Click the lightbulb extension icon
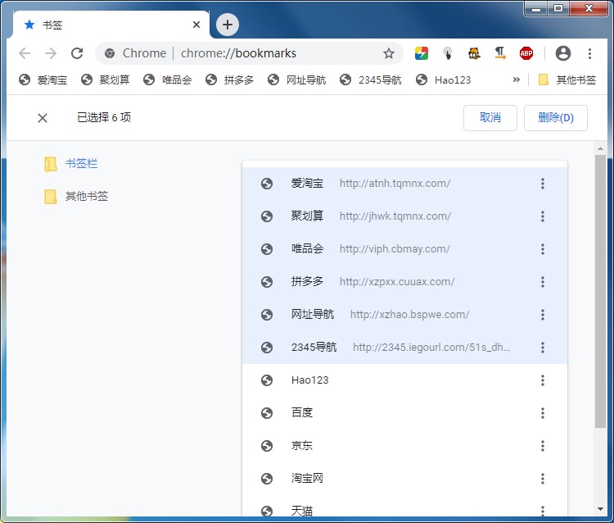 tap(448, 53)
